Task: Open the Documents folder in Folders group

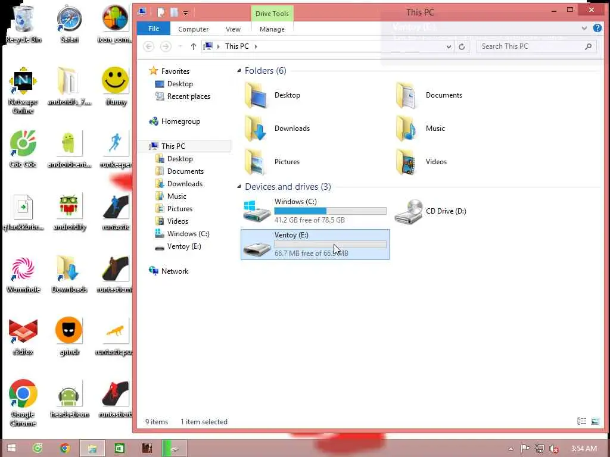Action: pyautogui.click(x=429, y=95)
